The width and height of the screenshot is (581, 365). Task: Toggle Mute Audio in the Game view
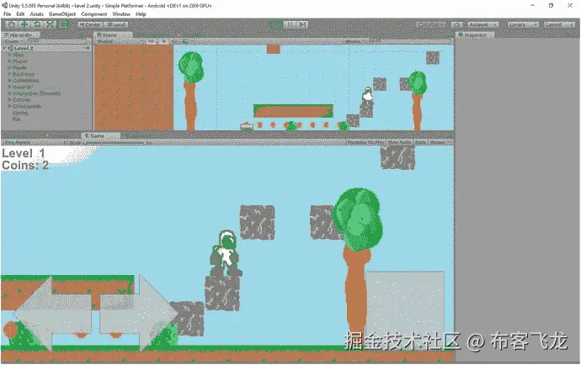399,142
